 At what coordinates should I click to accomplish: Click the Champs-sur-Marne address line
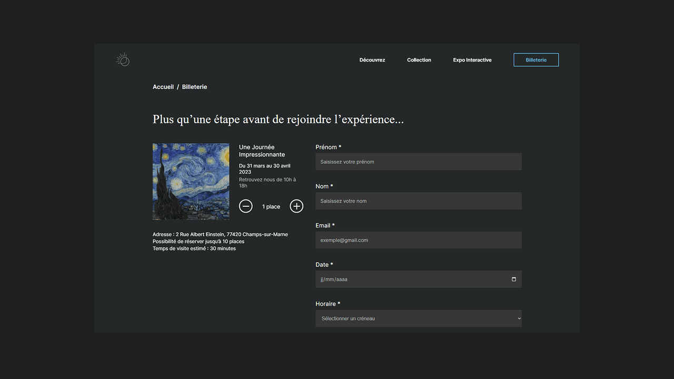point(220,234)
